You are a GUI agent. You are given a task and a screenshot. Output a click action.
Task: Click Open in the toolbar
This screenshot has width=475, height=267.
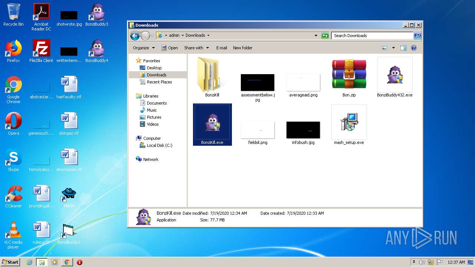coord(170,48)
